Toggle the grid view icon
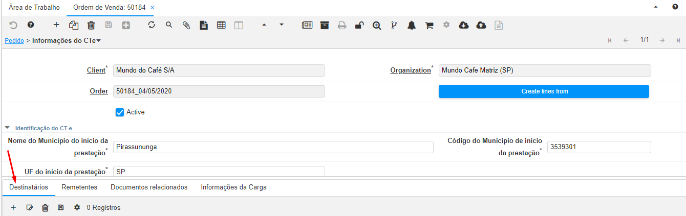 221,25
